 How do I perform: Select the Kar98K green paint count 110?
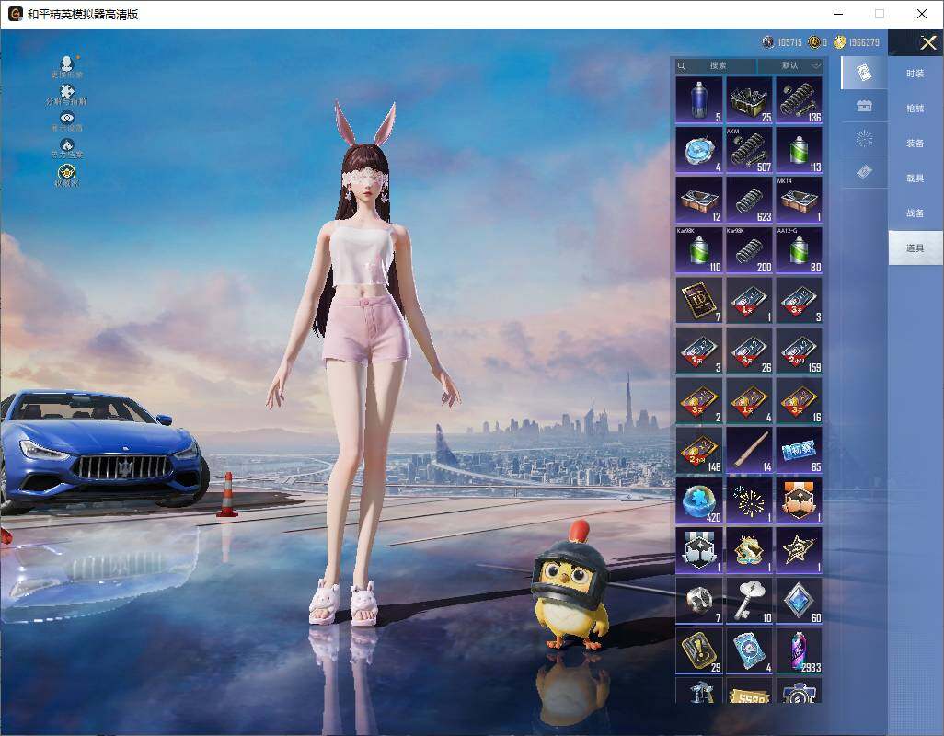699,250
